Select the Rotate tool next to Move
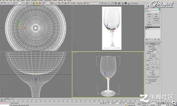 pyautogui.click(x=40, y=3)
